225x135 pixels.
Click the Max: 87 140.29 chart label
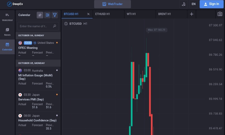point(157,30)
